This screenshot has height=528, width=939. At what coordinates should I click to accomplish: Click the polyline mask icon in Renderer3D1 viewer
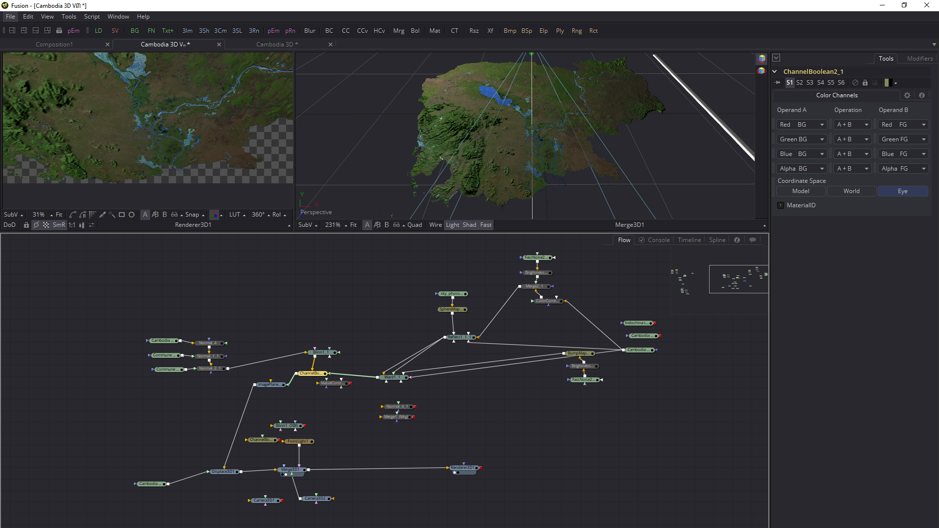(x=73, y=215)
